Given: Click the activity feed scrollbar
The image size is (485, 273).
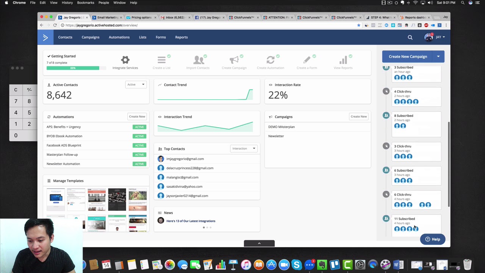Looking at the screenshot, I should coord(449,164).
